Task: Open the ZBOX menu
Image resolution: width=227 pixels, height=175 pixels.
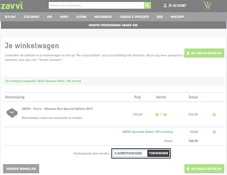Action: [160, 17]
